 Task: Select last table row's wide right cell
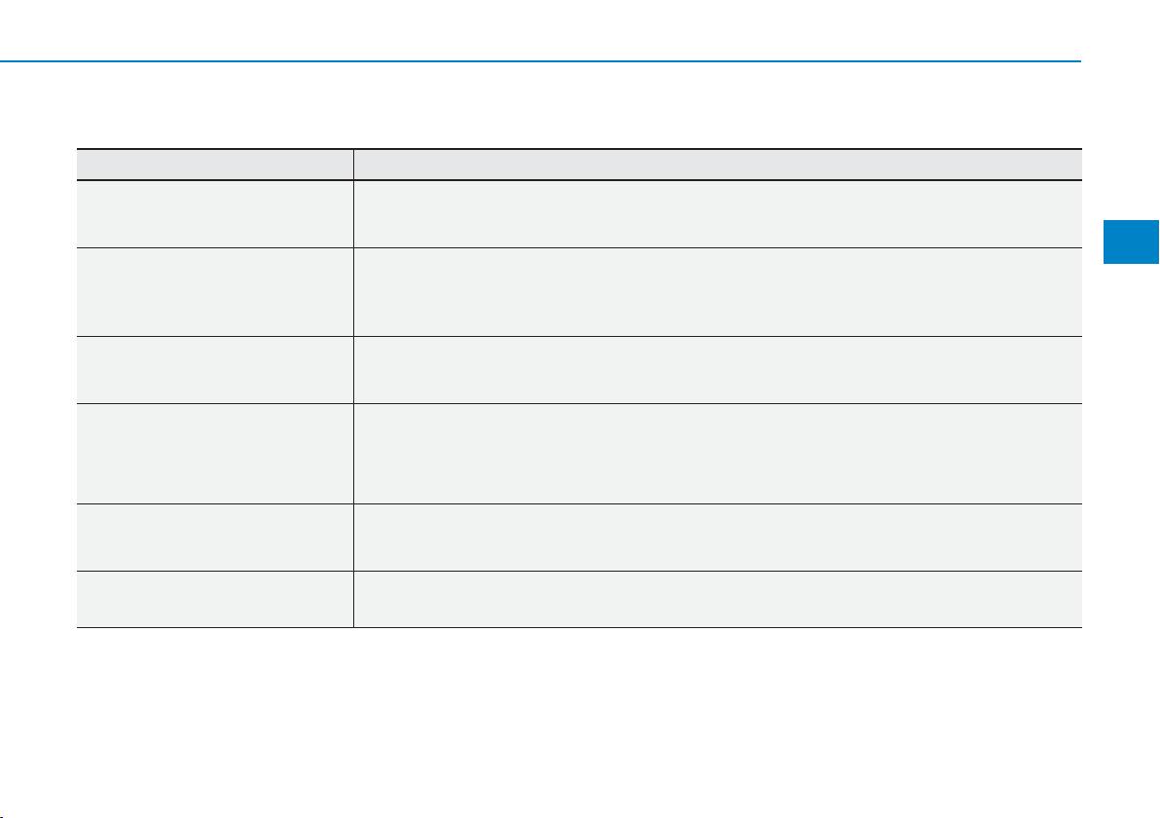(x=717, y=599)
